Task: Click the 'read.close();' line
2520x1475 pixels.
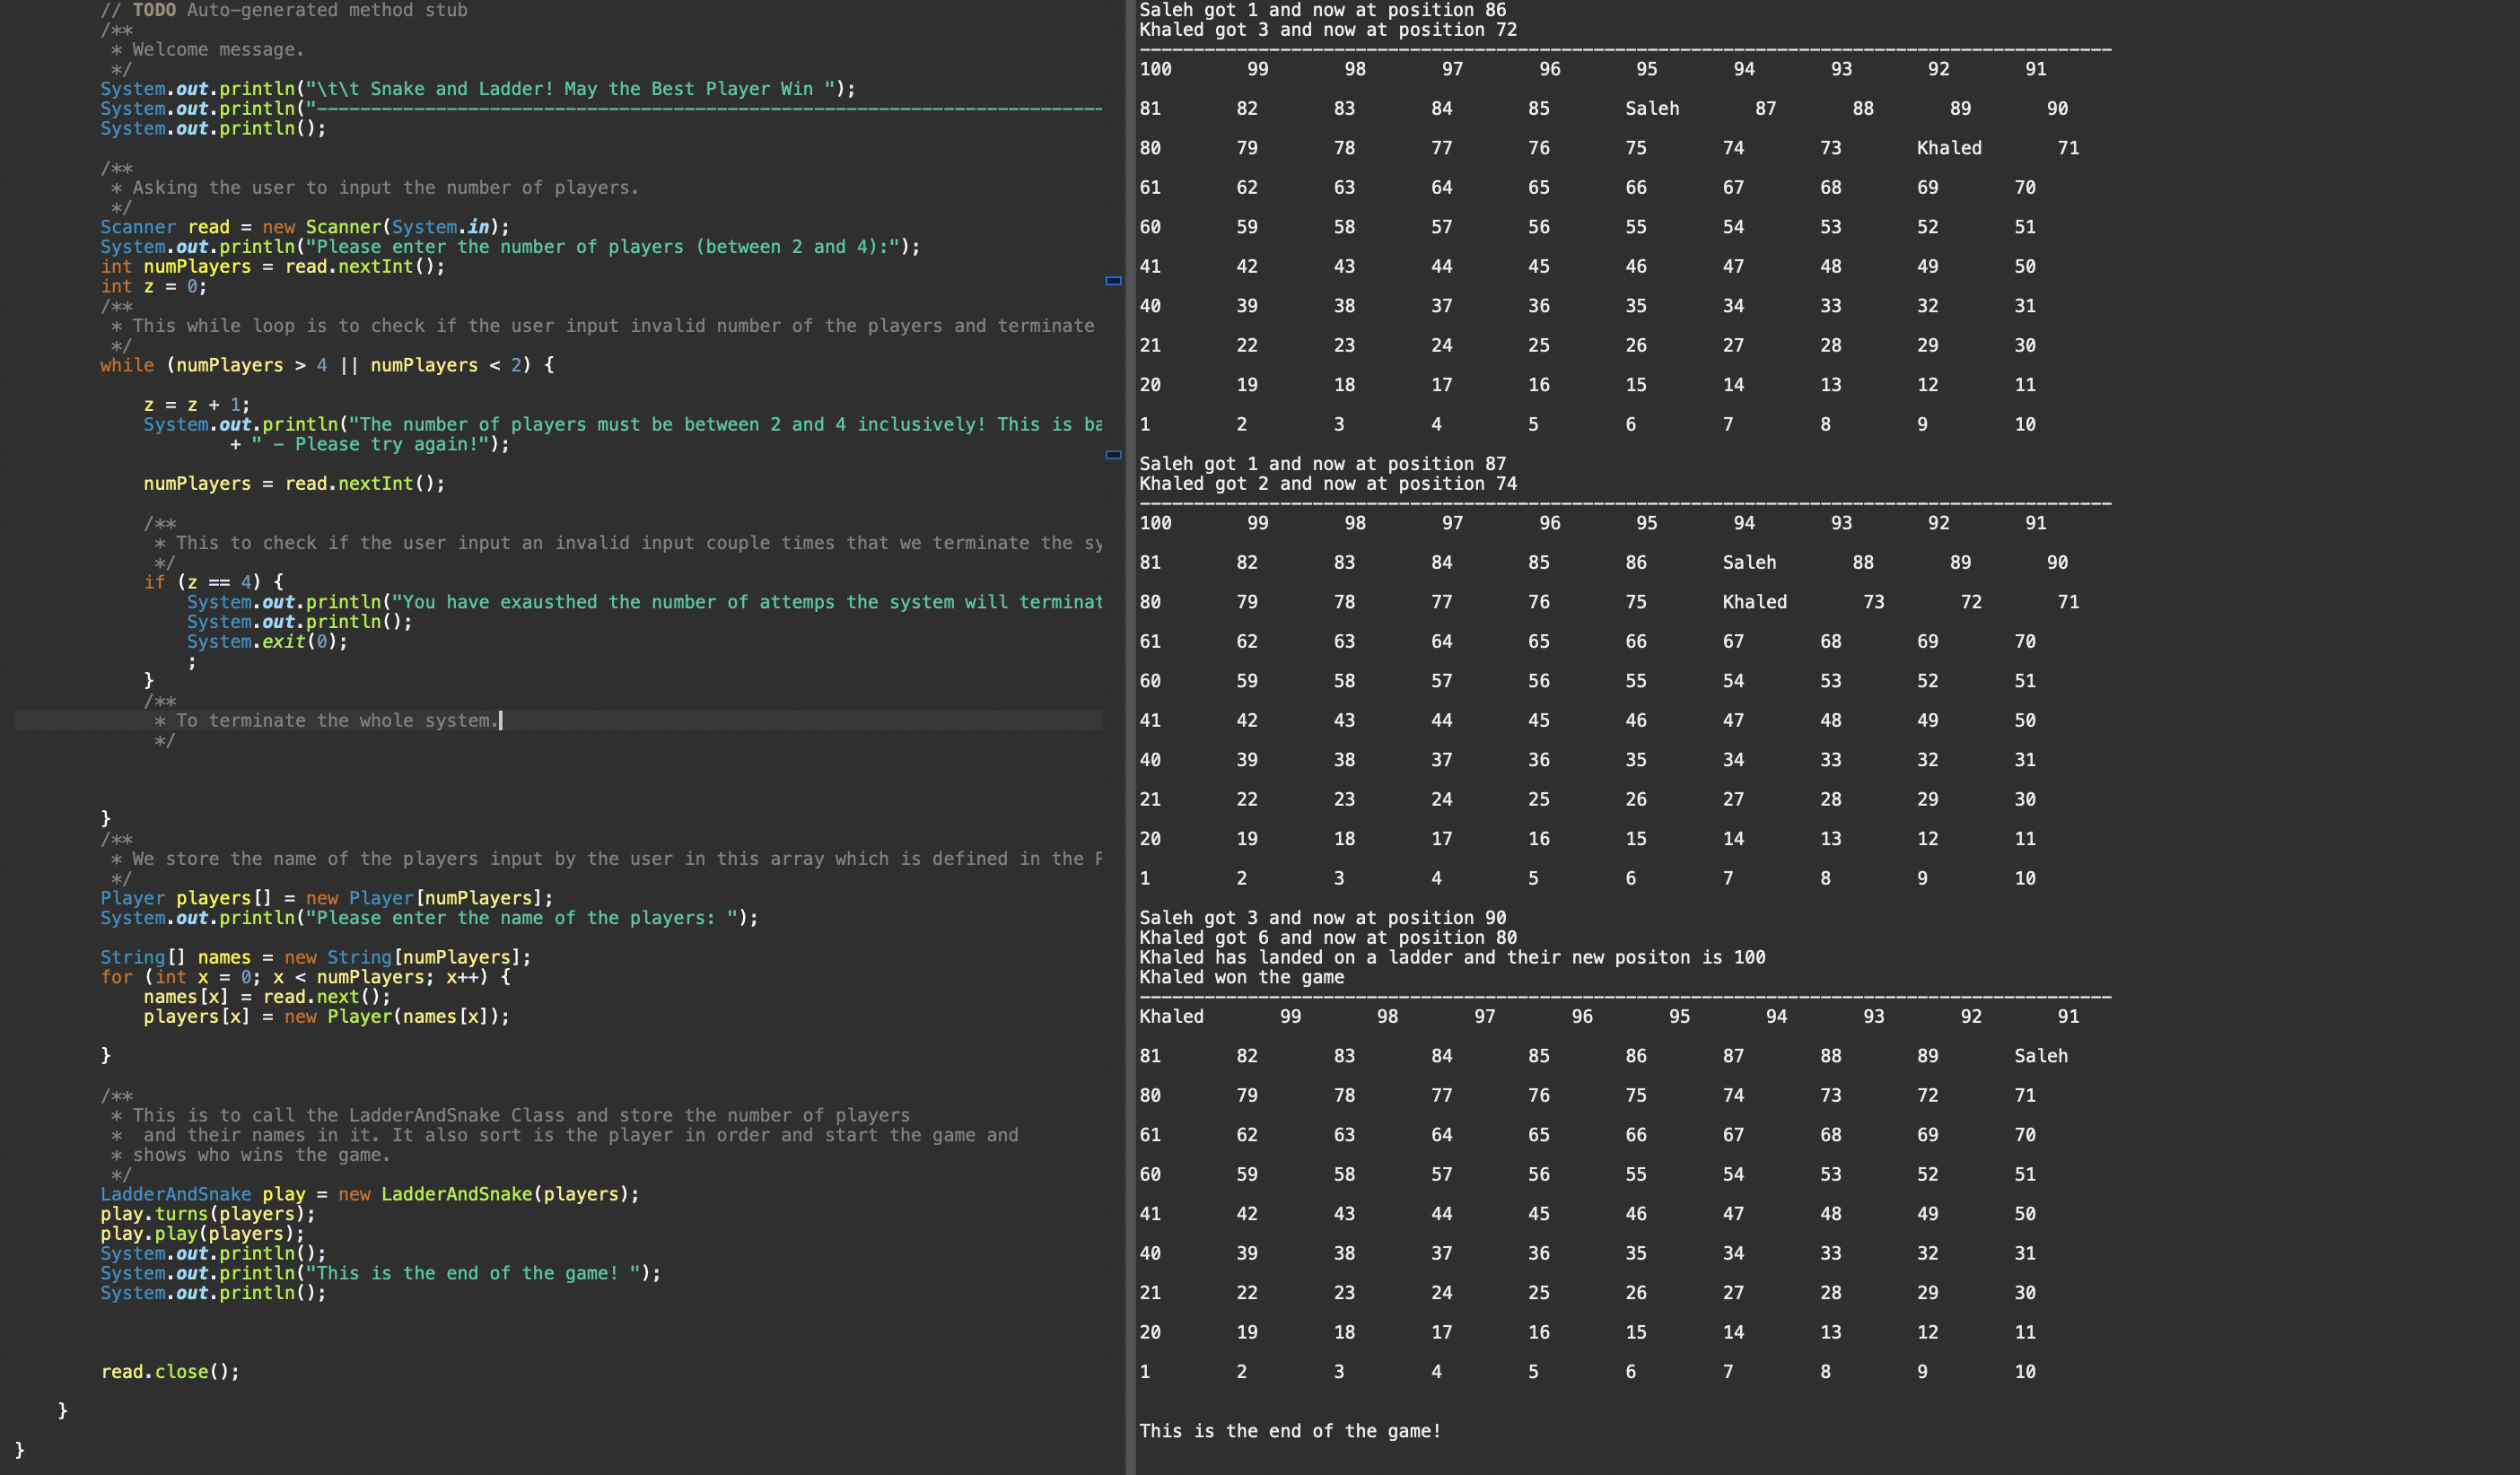Action: (170, 1372)
